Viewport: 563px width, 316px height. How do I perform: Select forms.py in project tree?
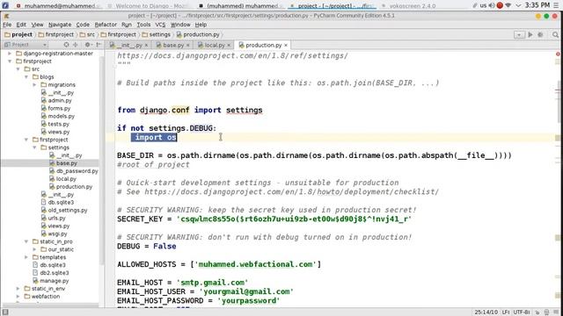click(x=55, y=109)
